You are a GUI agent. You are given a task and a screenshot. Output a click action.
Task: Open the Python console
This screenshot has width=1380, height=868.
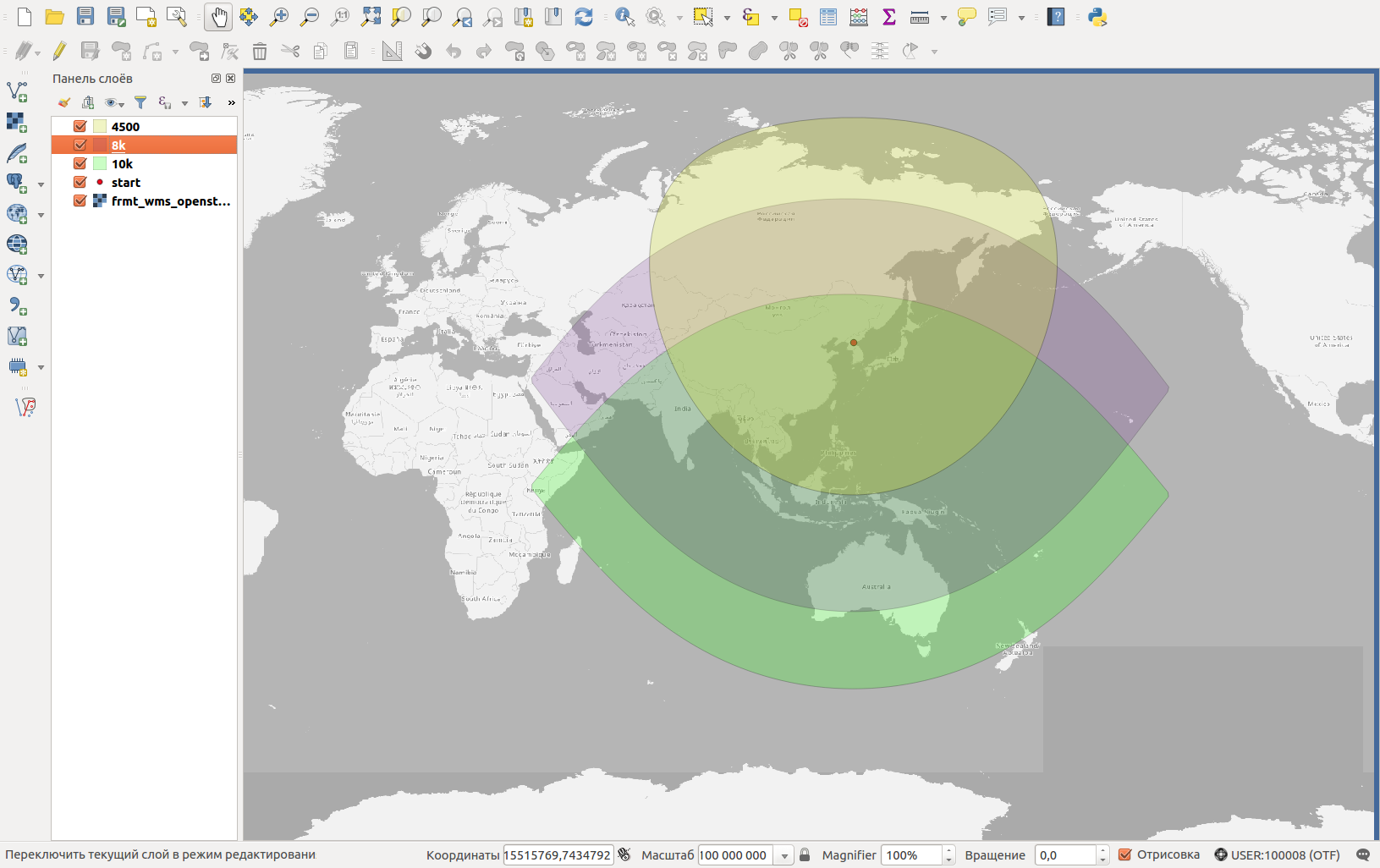[x=1097, y=17]
